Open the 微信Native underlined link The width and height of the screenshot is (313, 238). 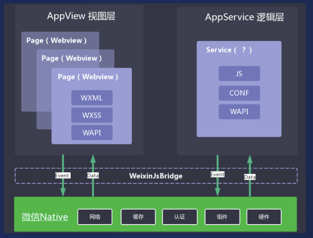pyautogui.click(x=45, y=217)
